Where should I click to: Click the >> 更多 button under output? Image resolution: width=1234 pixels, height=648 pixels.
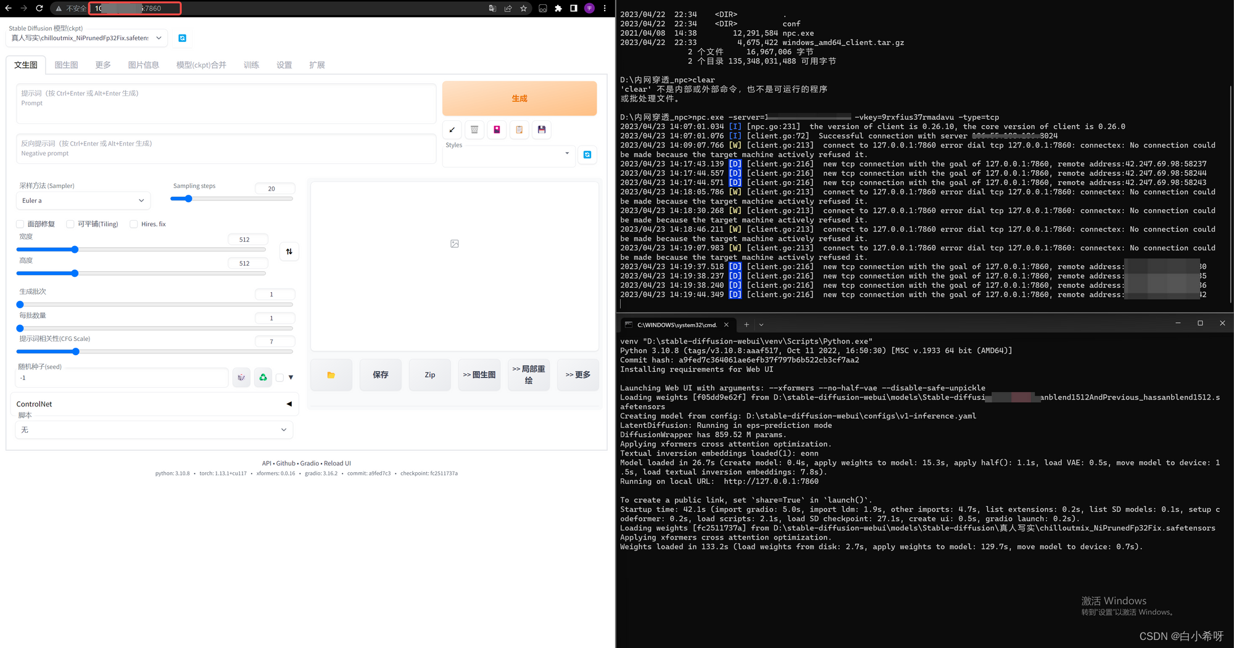[x=578, y=375]
